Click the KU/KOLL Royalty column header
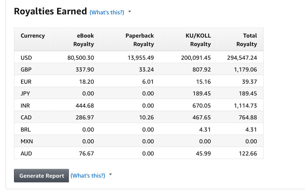 click(198, 40)
